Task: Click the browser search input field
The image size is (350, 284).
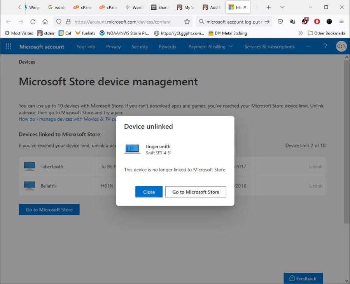Action: point(233,22)
